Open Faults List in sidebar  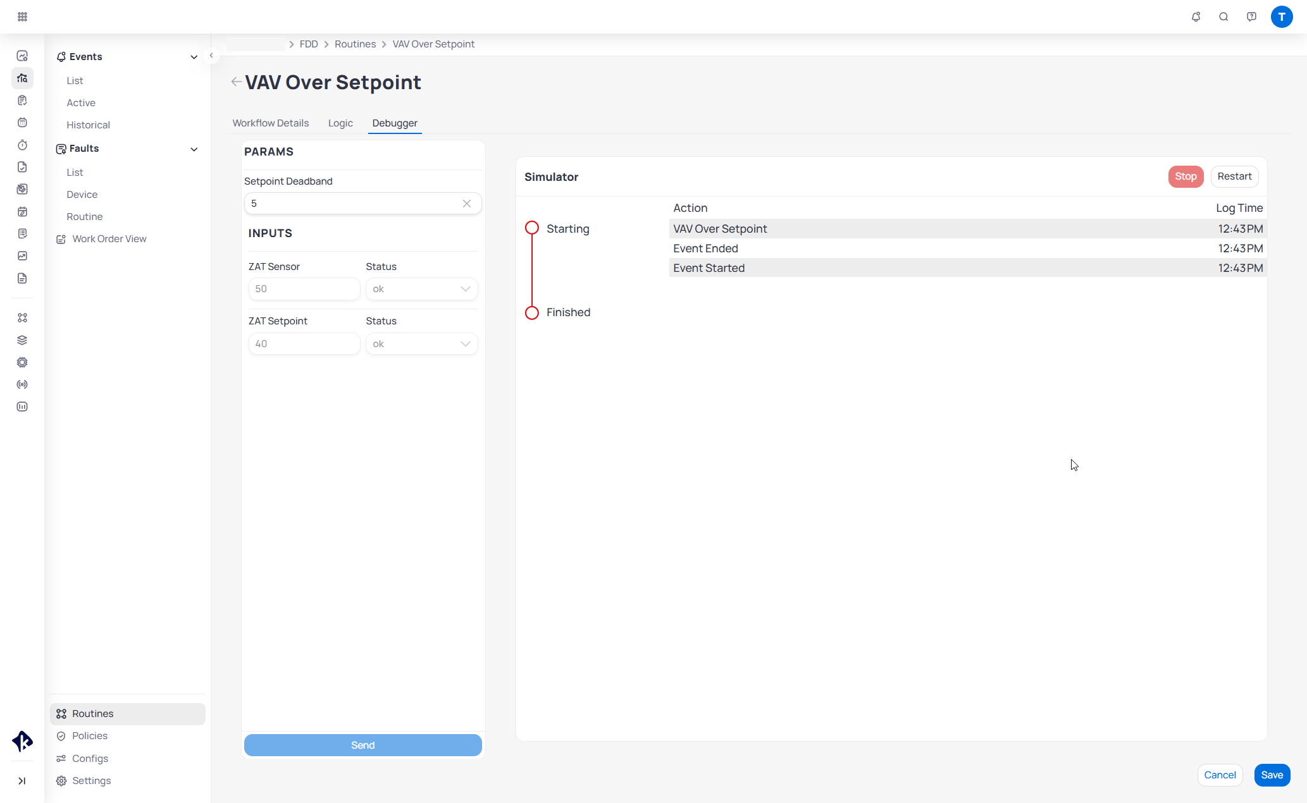click(x=75, y=172)
